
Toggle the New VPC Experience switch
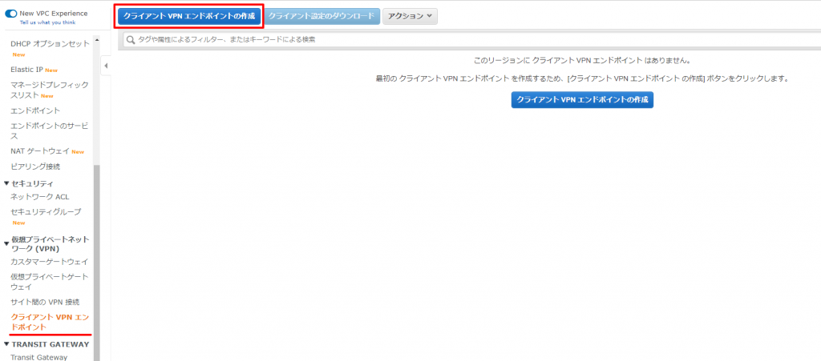point(11,14)
